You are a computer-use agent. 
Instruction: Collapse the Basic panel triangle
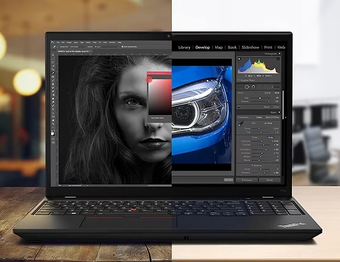coord(279,112)
